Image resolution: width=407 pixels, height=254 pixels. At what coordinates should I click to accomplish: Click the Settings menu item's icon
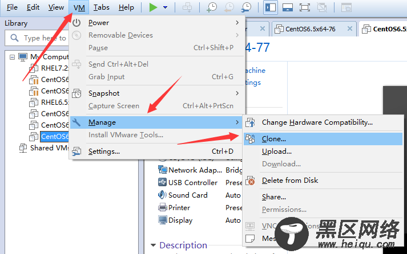(76, 151)
